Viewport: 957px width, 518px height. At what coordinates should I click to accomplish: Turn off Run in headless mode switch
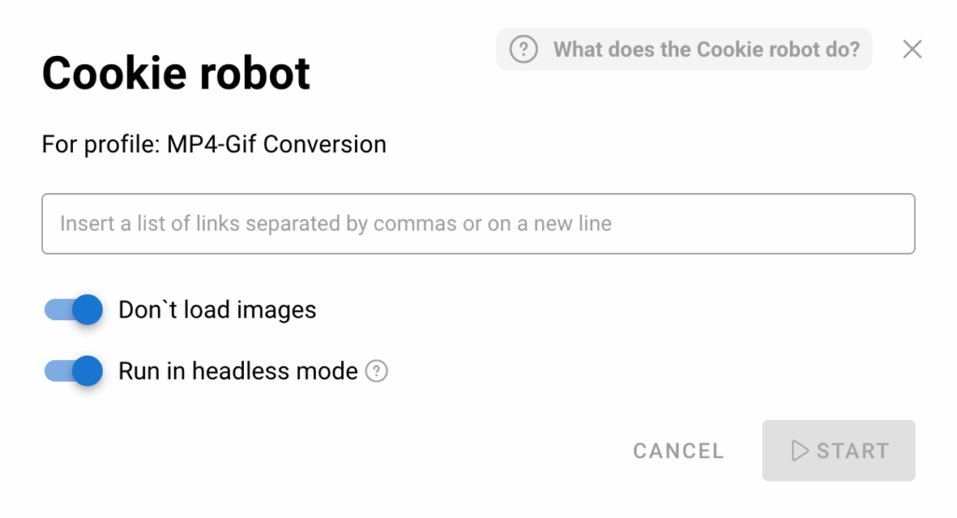coord(74,371)
